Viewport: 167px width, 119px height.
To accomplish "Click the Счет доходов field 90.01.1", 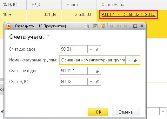I will (74, 49).
